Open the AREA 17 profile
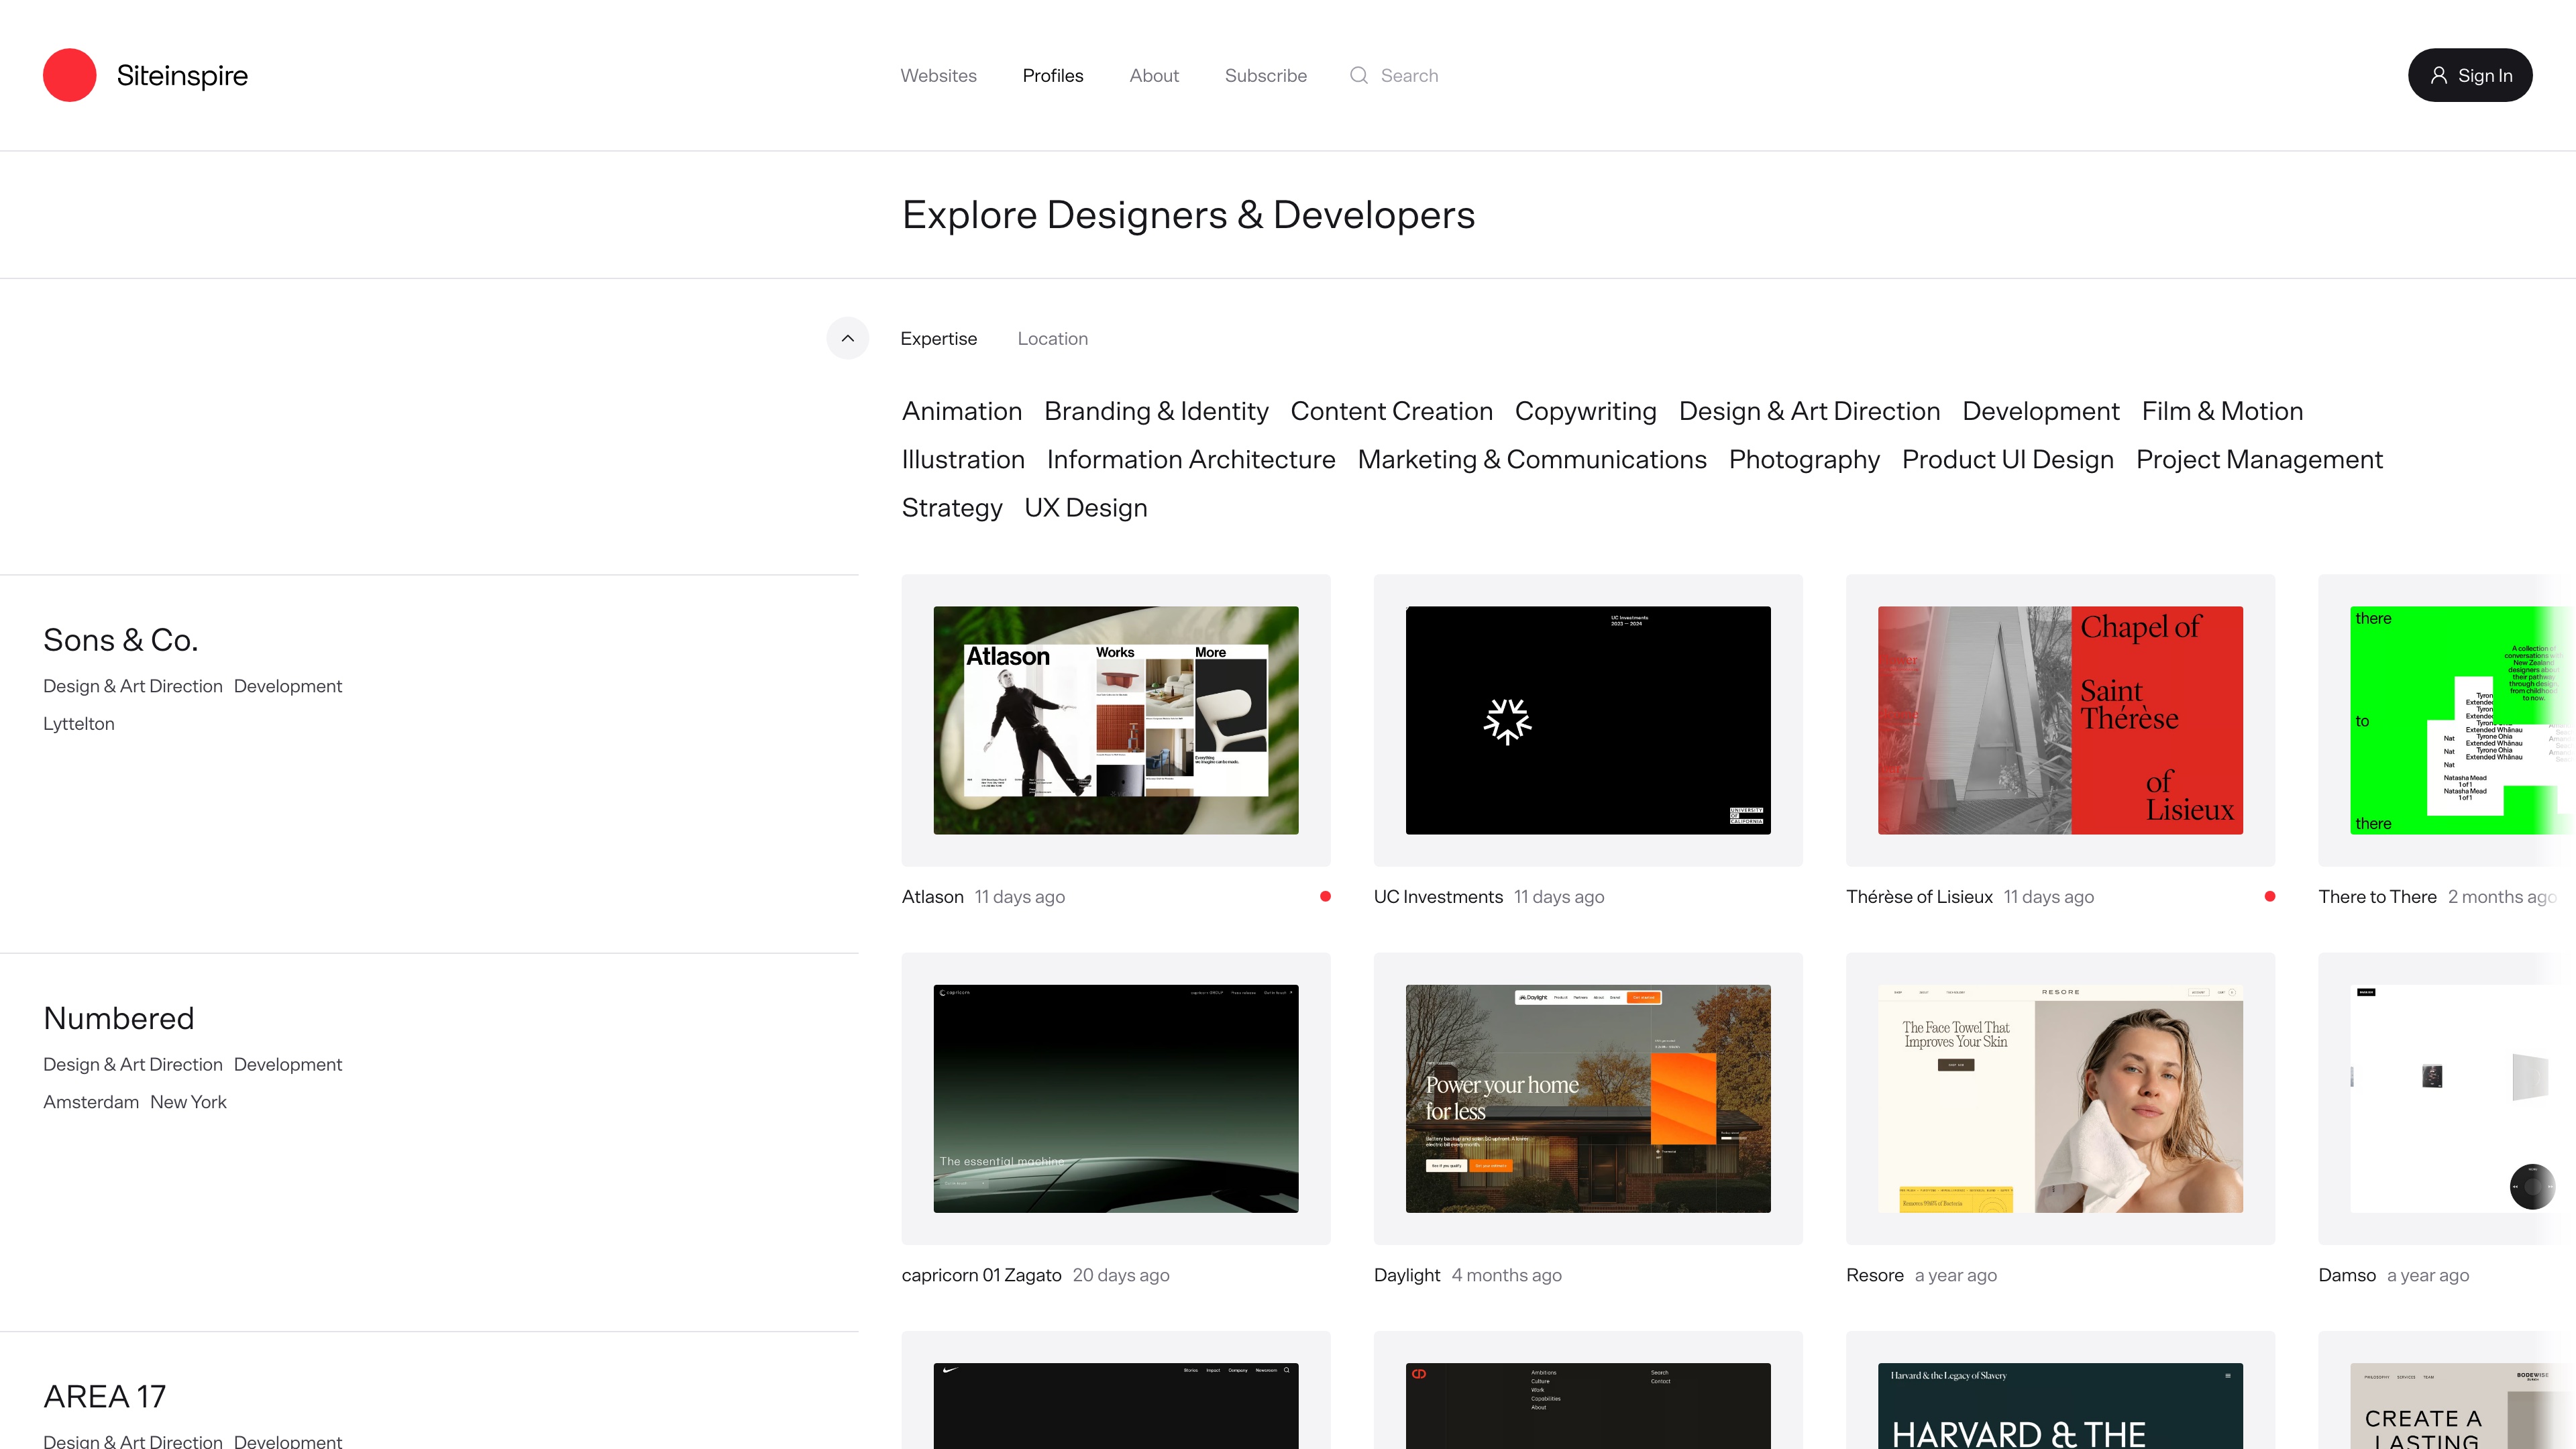 (x=105, y=1396)
